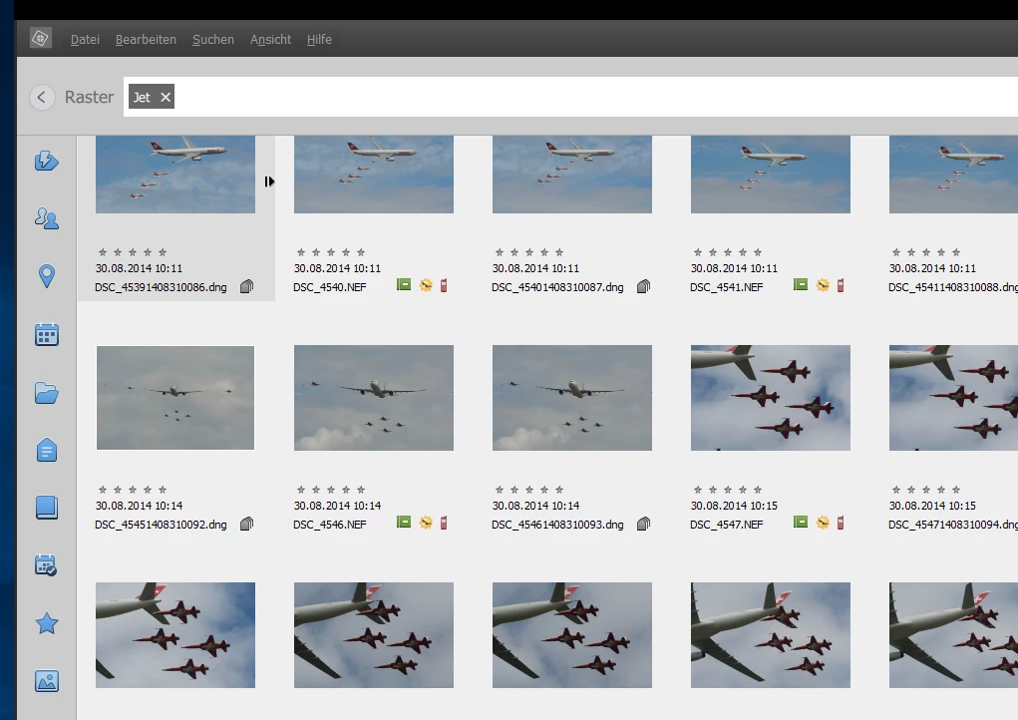The height and width of the screenshot is (720, 1018).
Task: Open the Datei menu
Action: coord(85,40)
